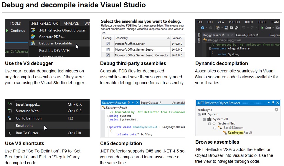Screen dimensions: 284x166
Task: Click the Version column header
Action: [177, 38]
